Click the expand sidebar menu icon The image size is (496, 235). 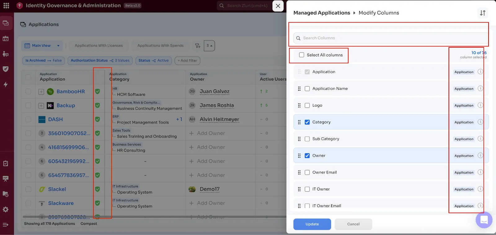6,225
